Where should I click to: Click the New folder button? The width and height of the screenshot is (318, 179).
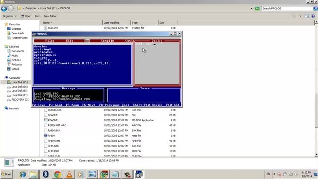(x=50, y=16)
